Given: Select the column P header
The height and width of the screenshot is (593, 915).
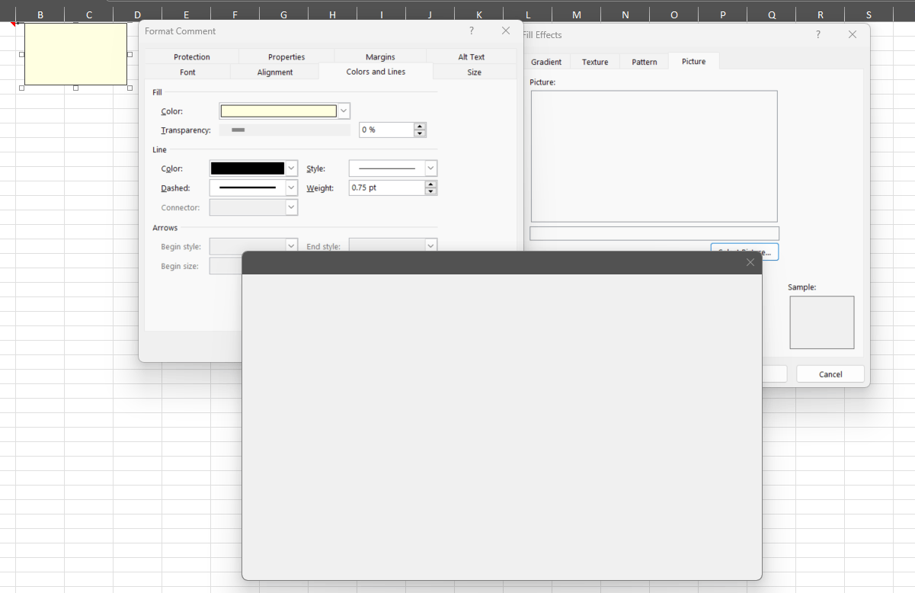Looking at the screenshot, I should coord(722,14).
